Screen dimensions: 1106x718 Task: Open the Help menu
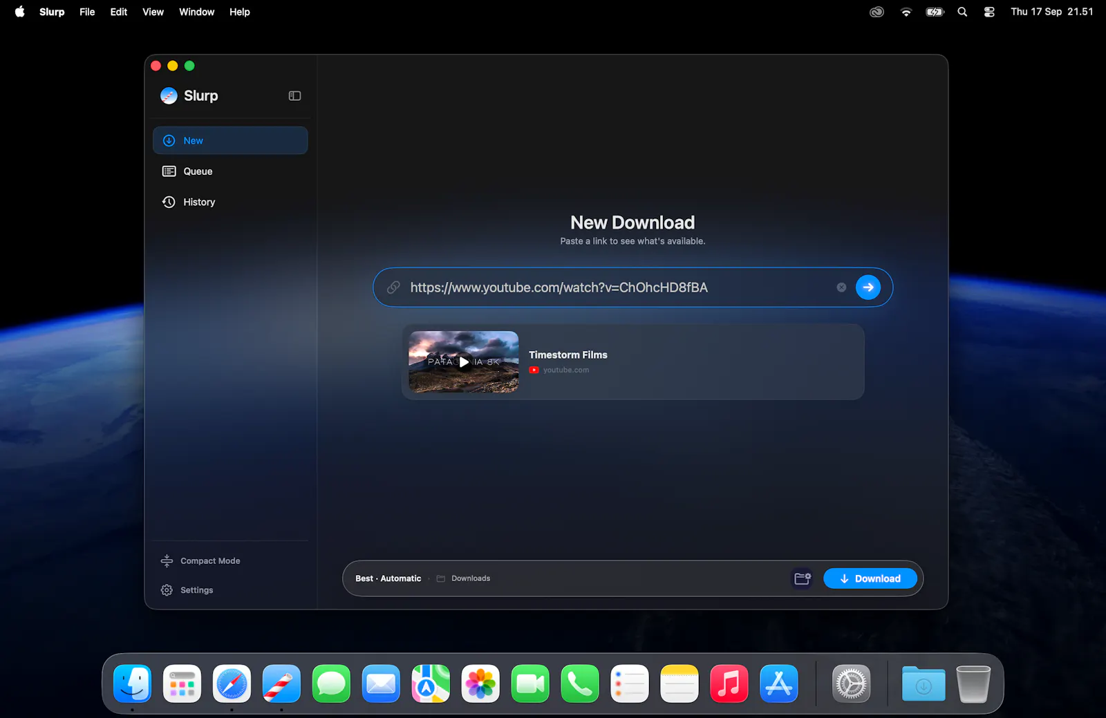coord(240,12)
